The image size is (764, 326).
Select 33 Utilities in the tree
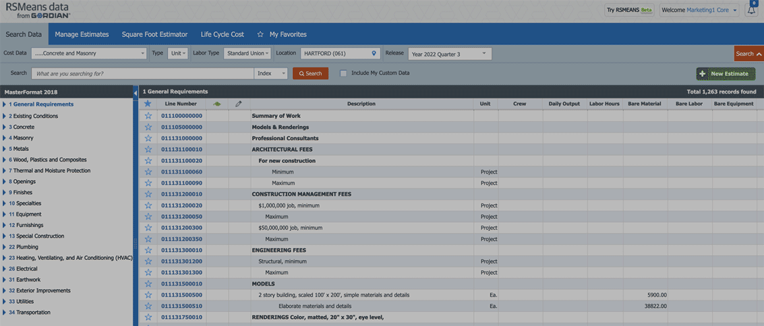click(22, 302)
